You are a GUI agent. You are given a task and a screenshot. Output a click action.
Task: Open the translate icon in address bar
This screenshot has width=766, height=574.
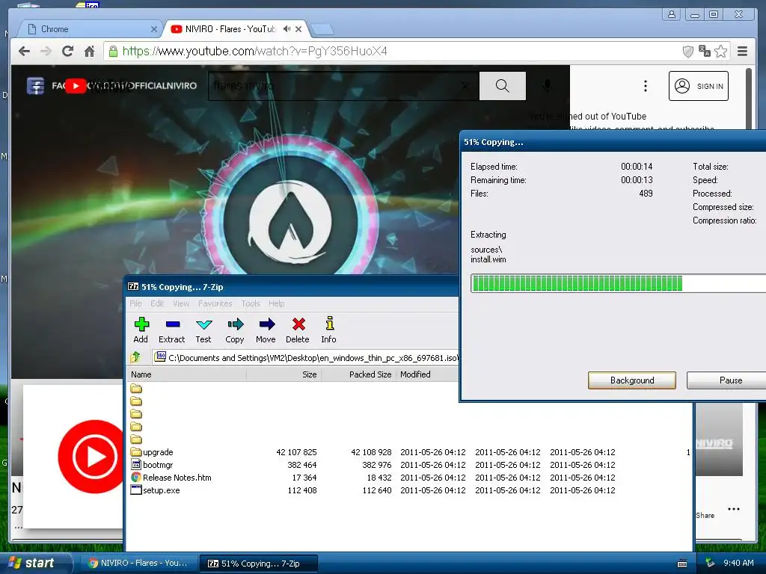pos(705,52)
